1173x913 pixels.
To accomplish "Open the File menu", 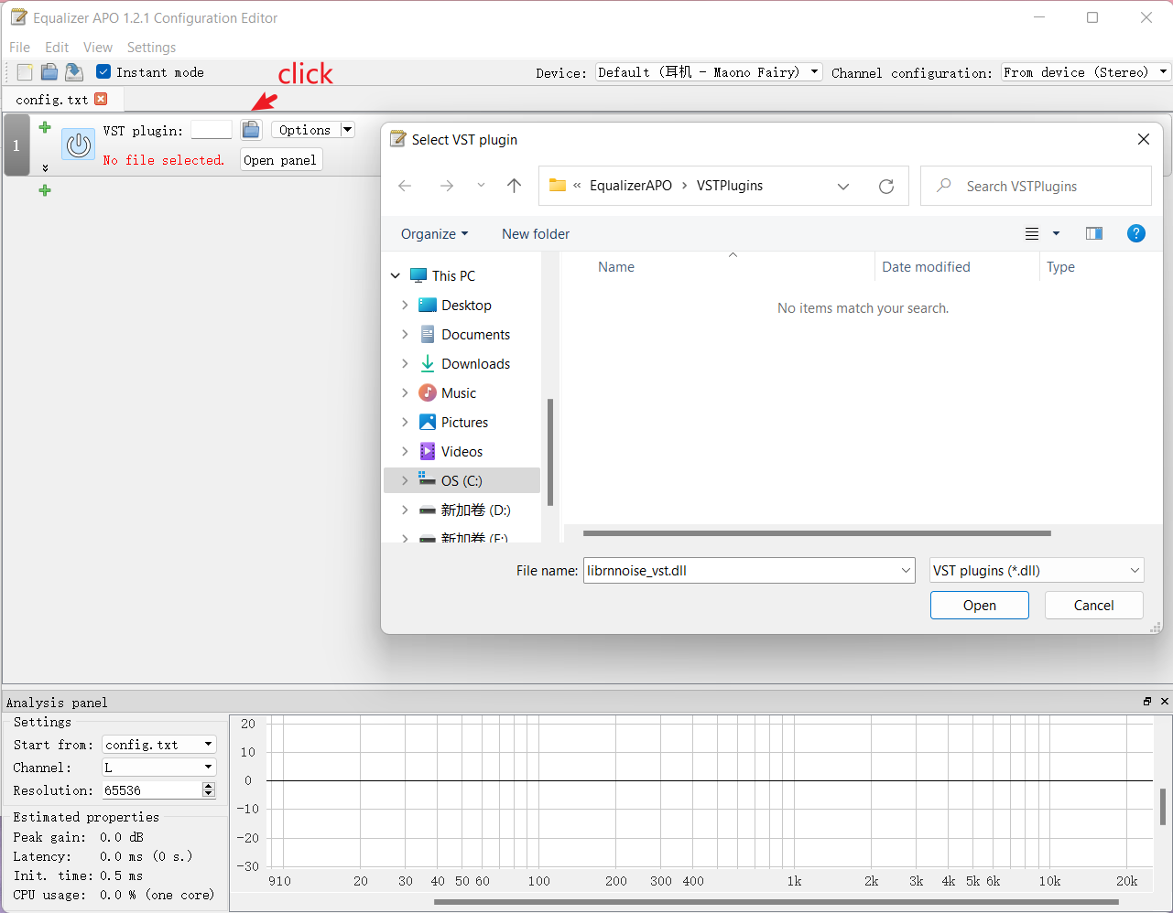I will pyautogui.click(x=19, y=48).
